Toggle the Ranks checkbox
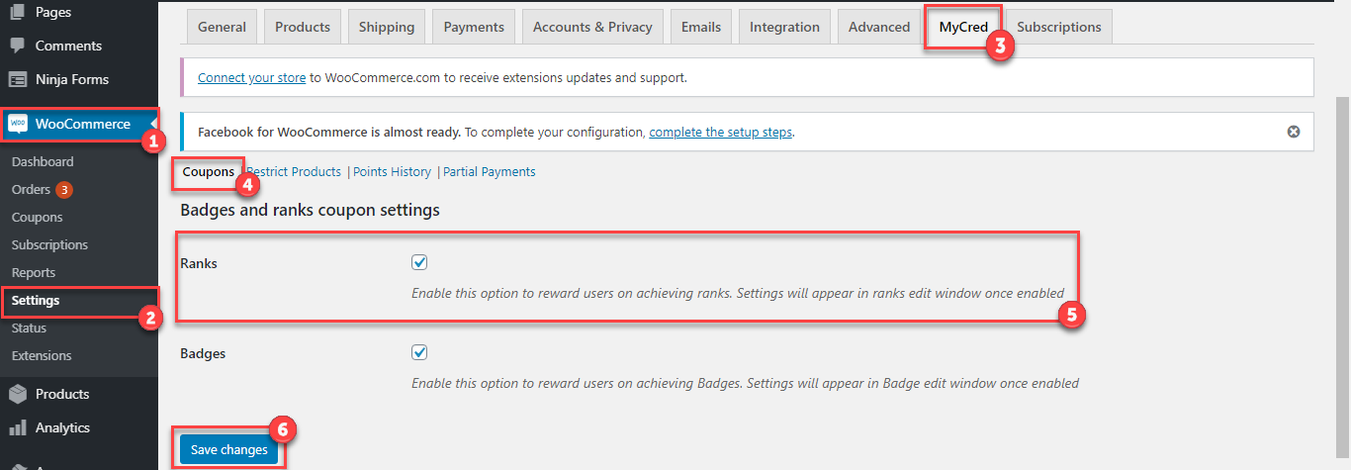 pos(419,262)
